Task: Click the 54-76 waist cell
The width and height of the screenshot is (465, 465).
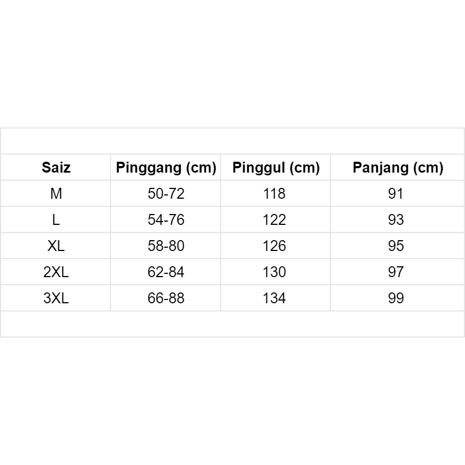Action: click(x=166, y=220)
